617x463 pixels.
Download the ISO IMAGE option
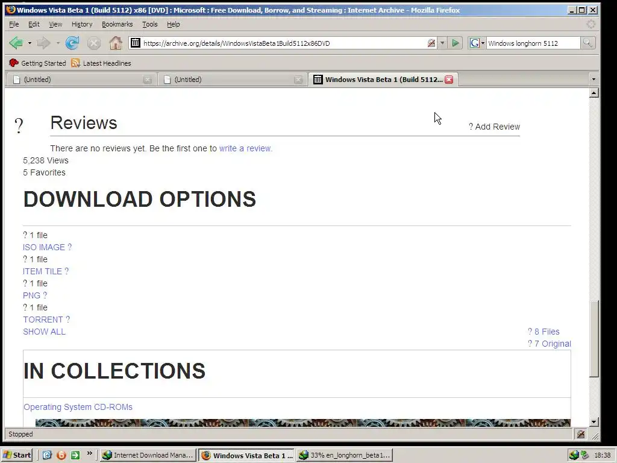(x=47, y=247)
